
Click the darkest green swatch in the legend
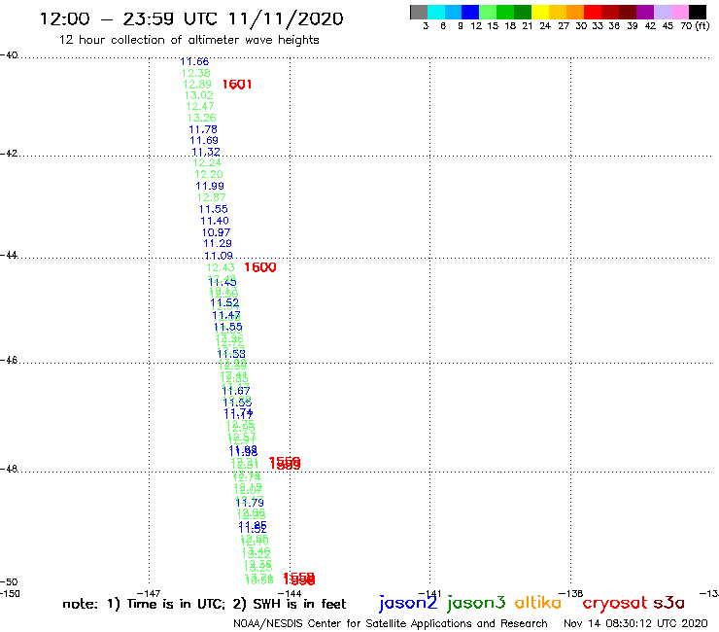coord(523,12)
